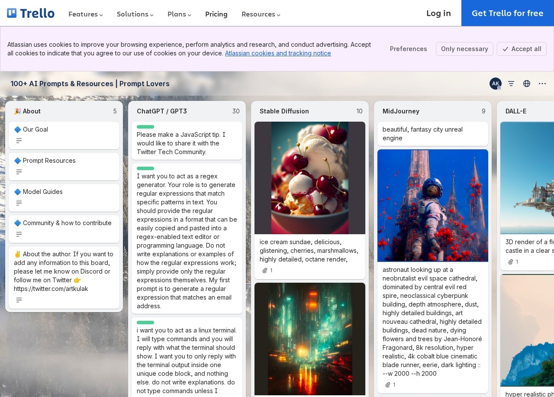Viewport: 554px width, 397px height.
Task: Click attachment icon on 3D render castle card
Action: 511,262
